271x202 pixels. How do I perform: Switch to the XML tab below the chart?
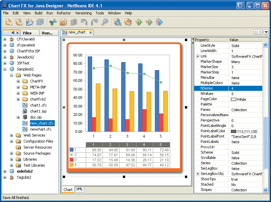coord(79,189)
